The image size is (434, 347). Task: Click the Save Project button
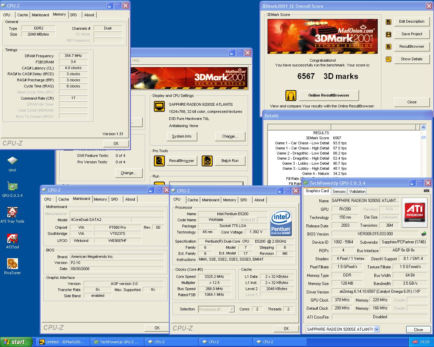pyautogui.click(x=412, y=34)
